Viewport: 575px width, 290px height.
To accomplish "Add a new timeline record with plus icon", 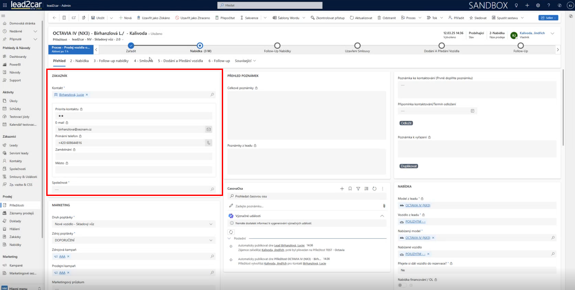I will tap(342, 189).
